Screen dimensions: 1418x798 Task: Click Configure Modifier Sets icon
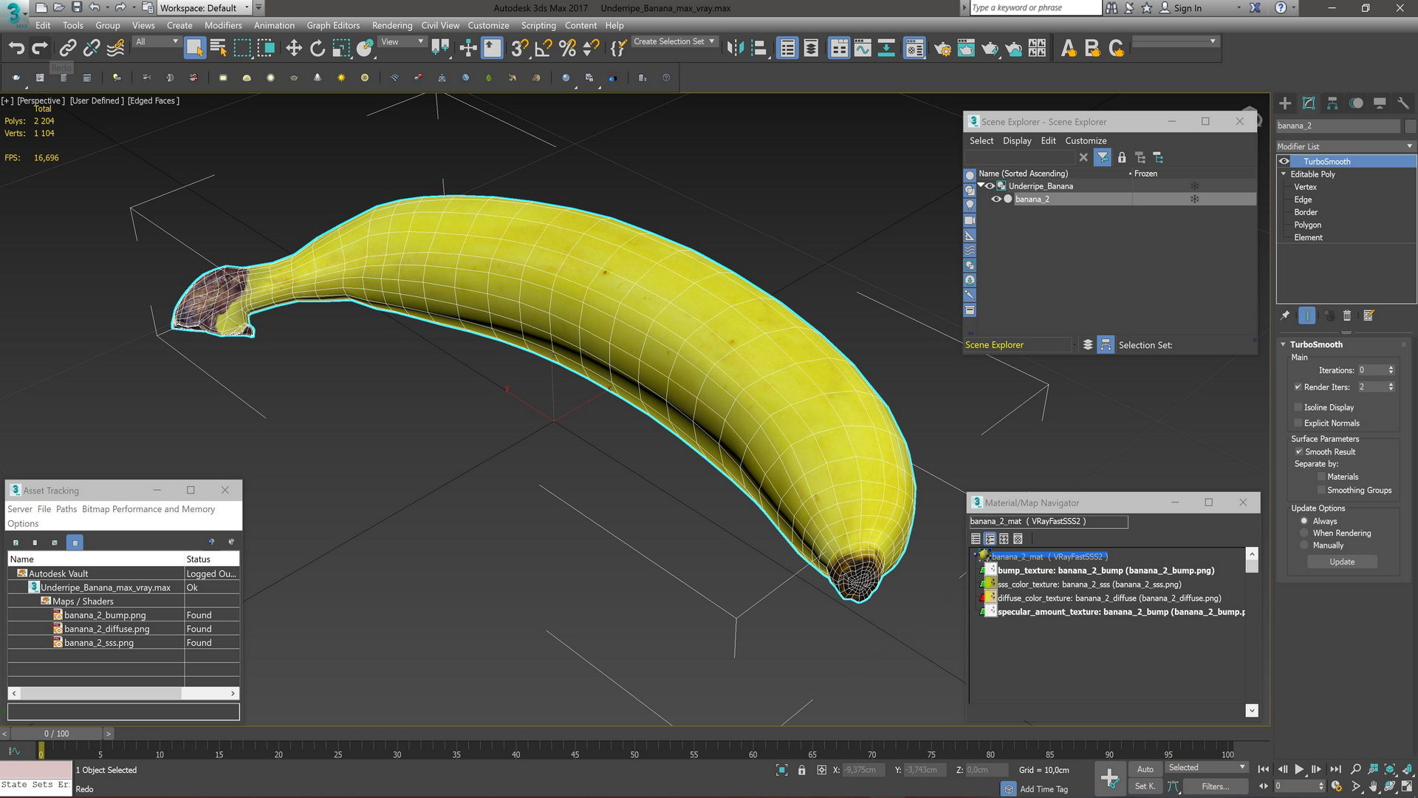tap(1369, 316)
